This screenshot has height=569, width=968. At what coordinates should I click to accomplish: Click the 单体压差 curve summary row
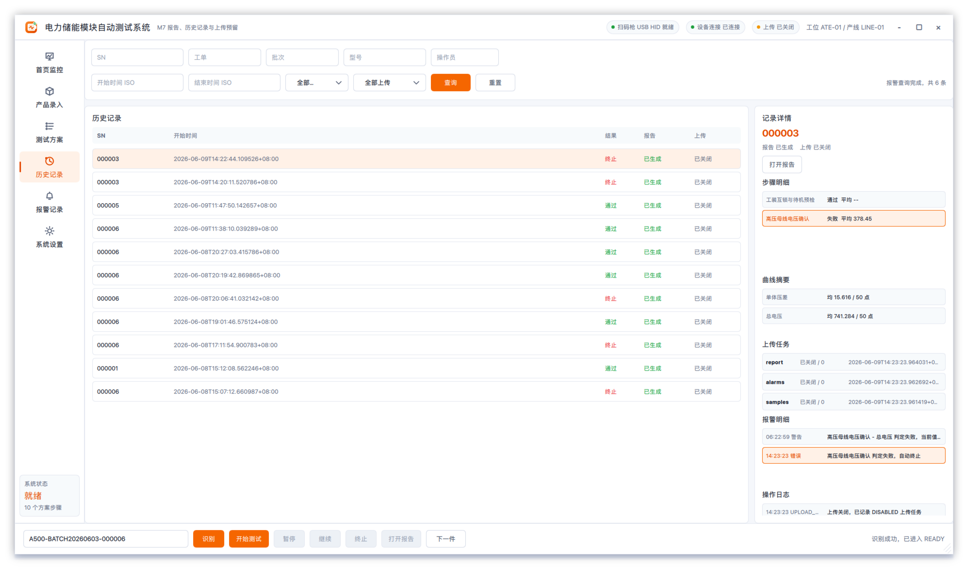(853, 297)
